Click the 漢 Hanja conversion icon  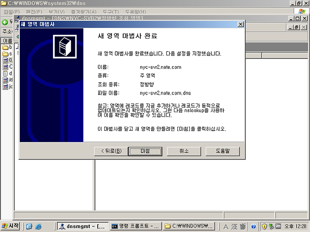(235, 227)
